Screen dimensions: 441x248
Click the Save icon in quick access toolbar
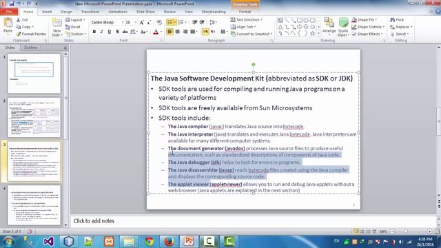coord(12,3)
